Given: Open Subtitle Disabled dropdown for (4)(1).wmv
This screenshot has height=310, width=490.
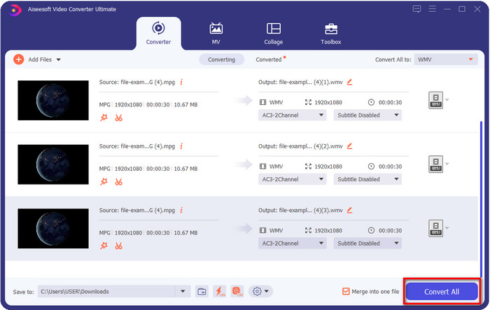Looking at the screenshot, I should pos(367,115).
